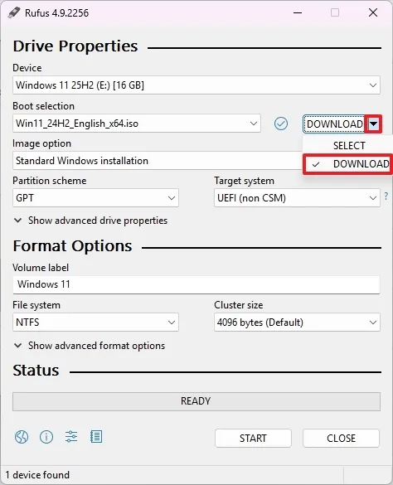Viewport: 393px width, 485px height.
Task: Show the log icon
Action: pyautogui.click(x=96, y=437)
